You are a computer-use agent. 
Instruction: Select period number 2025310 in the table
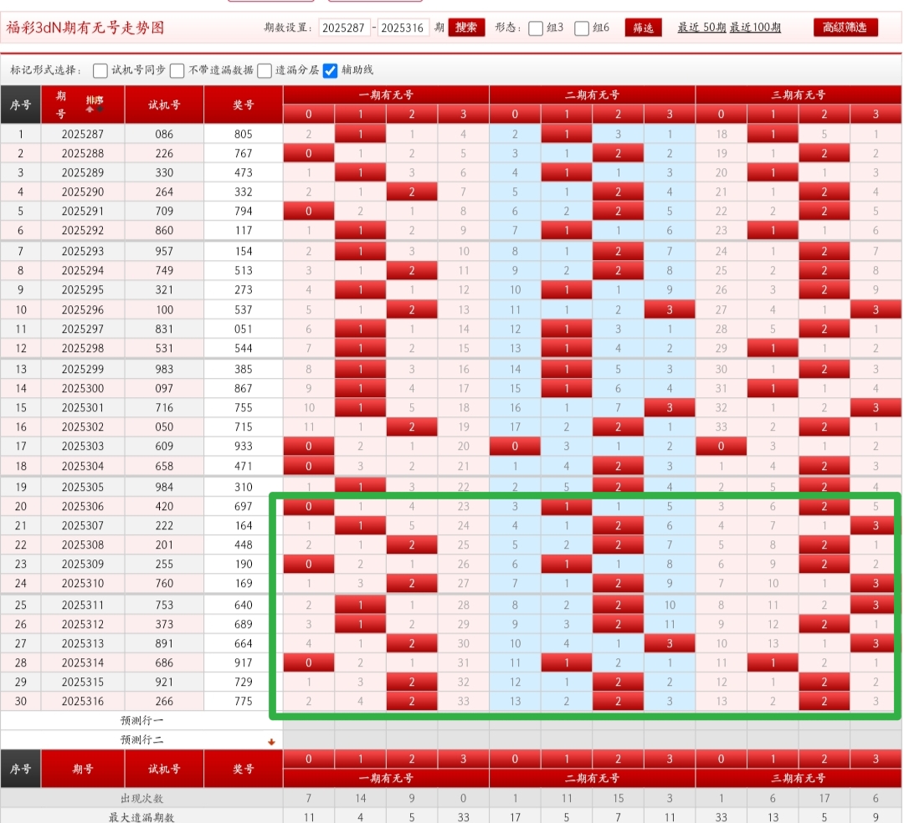coord(83,584)
